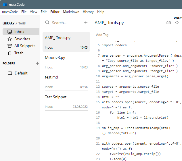Create new folder via plus icon
The image size is (182, 161).
[x=37, y=63]
